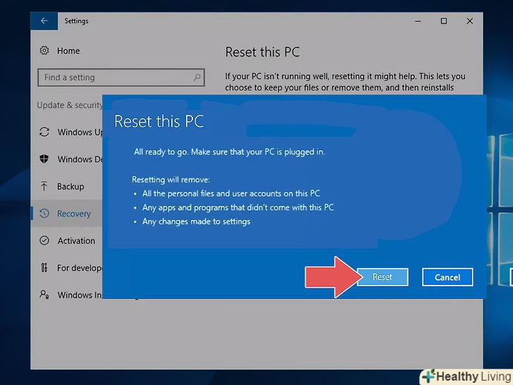Image resolution: width=513 pixels, height=385 pixels.
Task: Click the Reset this PC page heading
Action: tap(262, 52)
